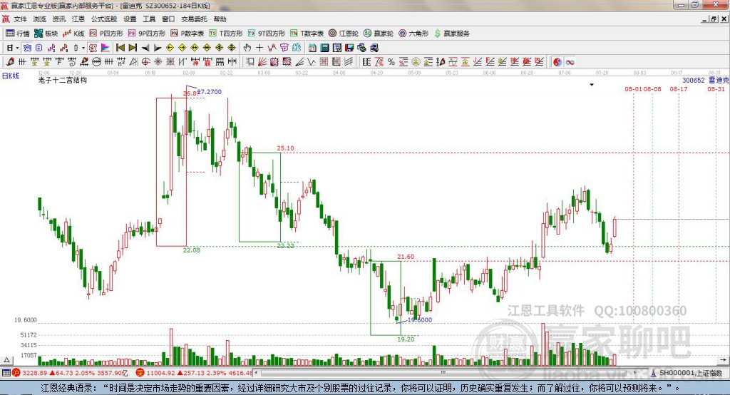Select the compass rose tool
Screen dimensions: 730x395
[x=158, y=61]
